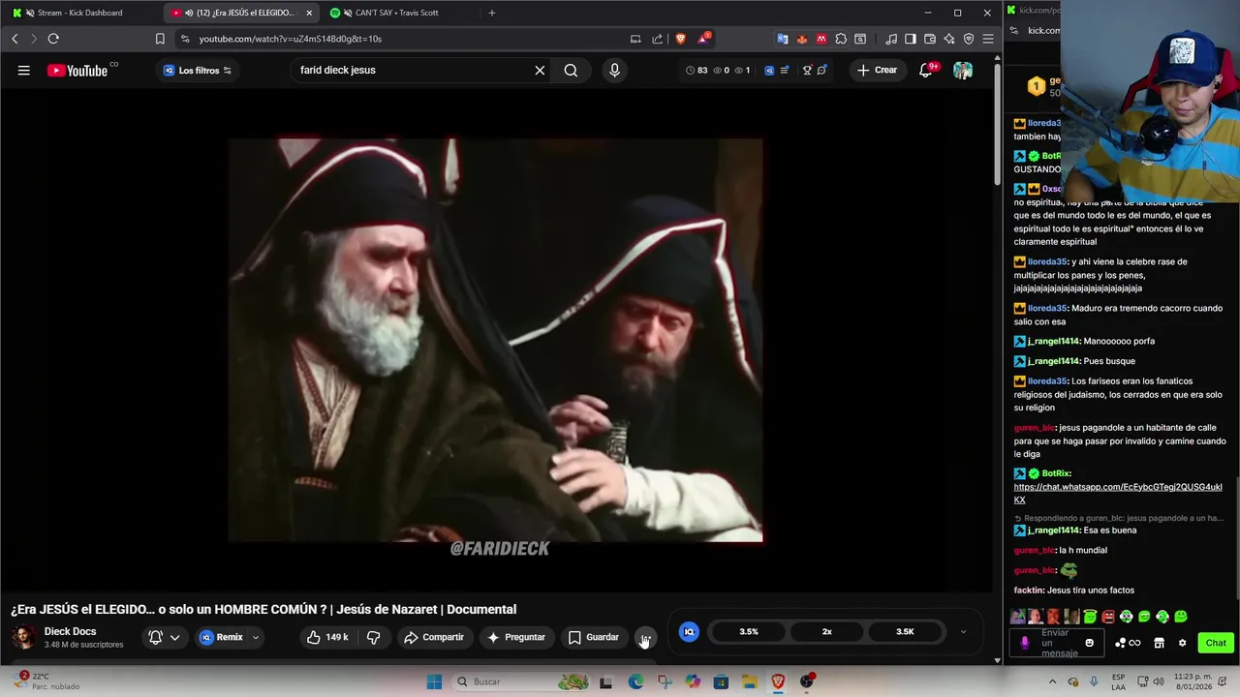Open the emoji picker in Kick chat
Screen dimensions: 1240x697
[x=1089, y=643]
